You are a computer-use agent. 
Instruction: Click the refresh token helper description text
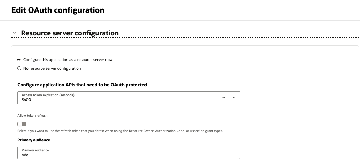[120, 131]
